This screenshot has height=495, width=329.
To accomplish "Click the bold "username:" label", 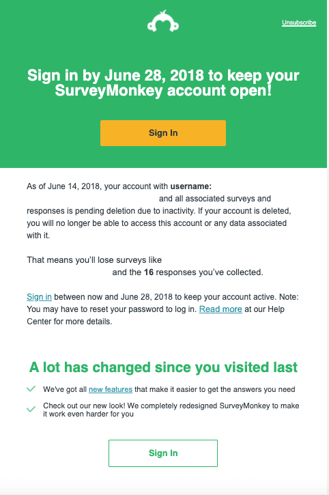I will tap(191, 186).
